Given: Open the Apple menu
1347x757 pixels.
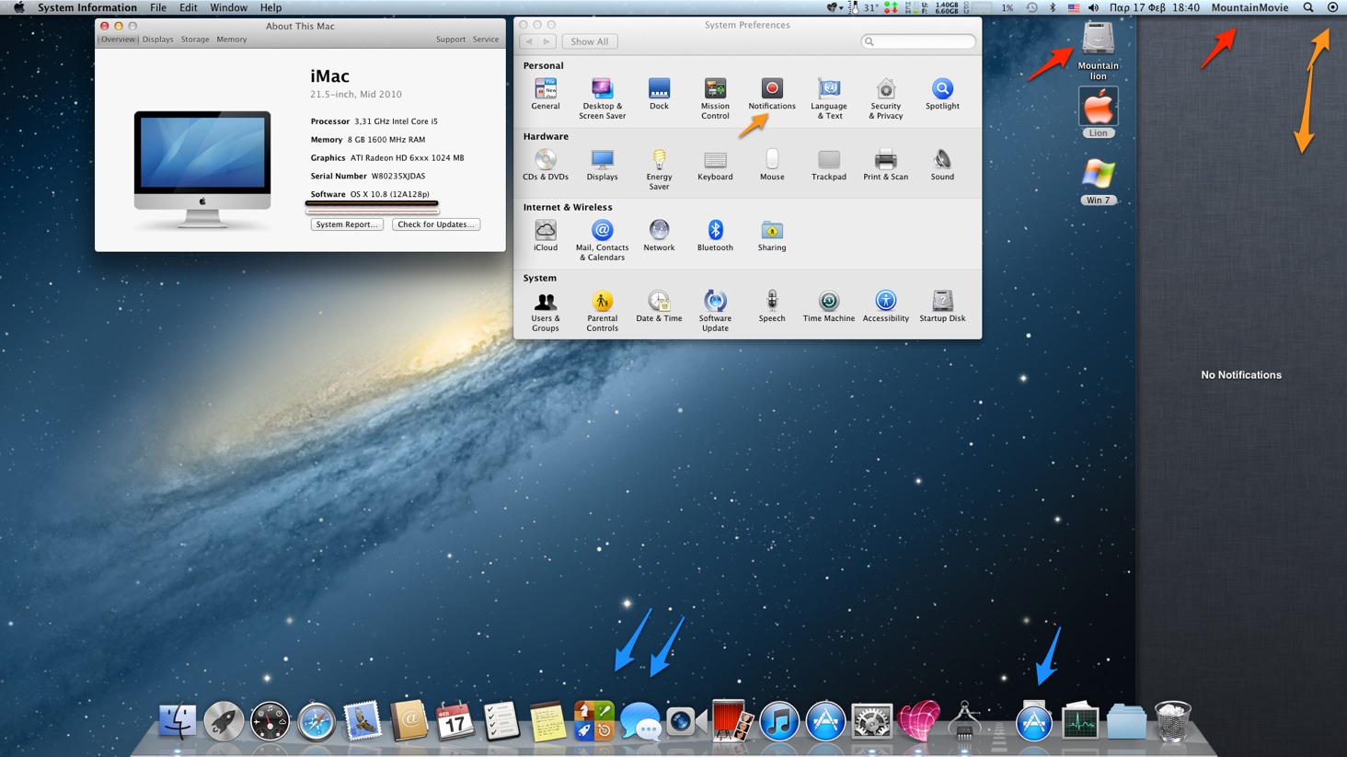Looking at the screenshot, I should click(18, 7).
